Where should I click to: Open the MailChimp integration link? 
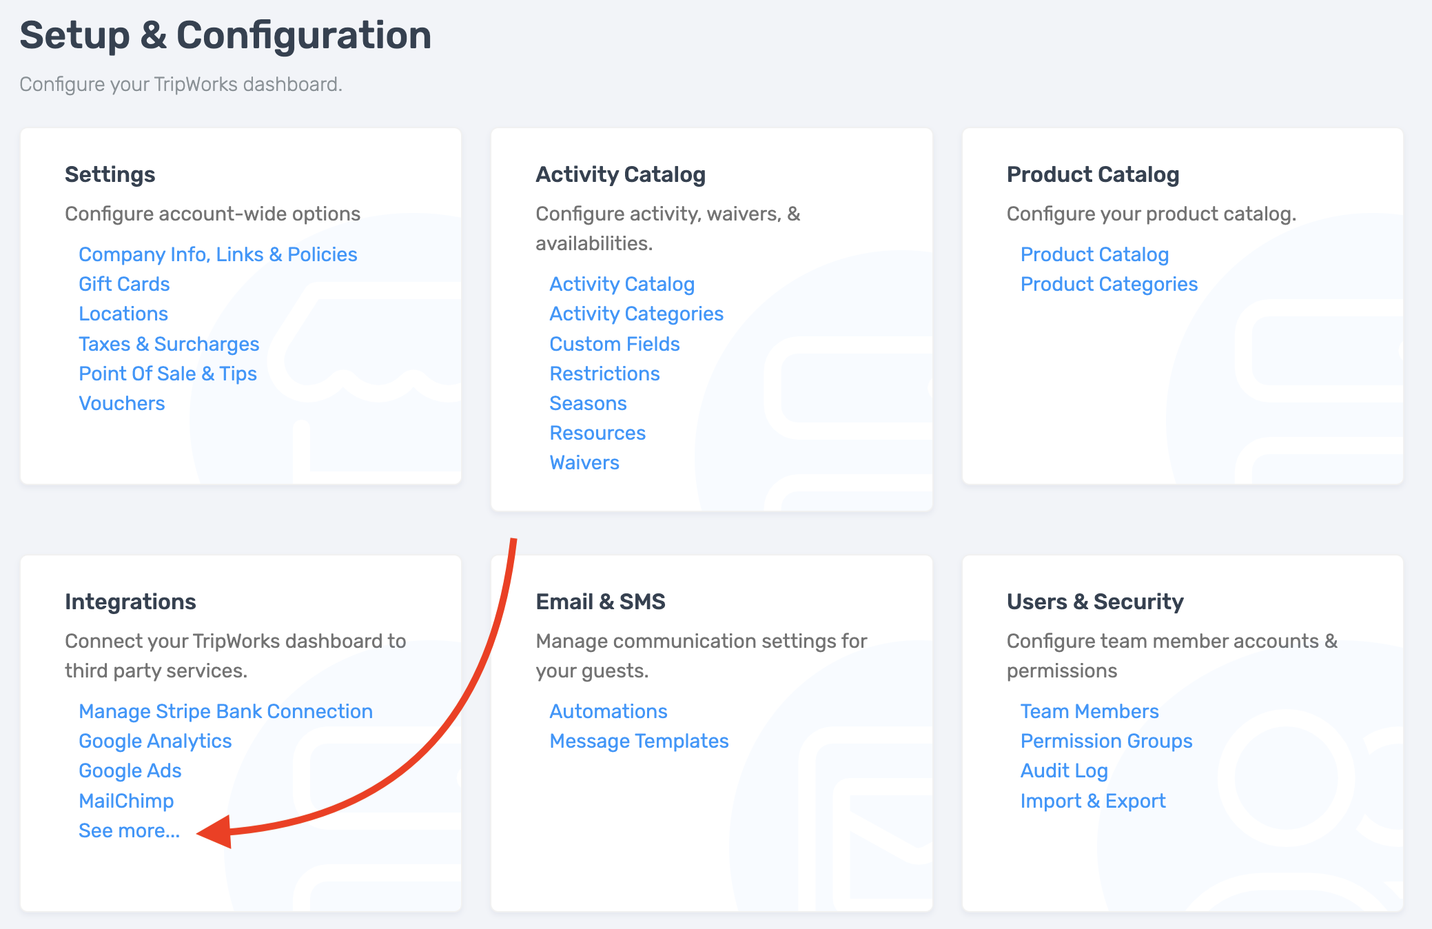pyautogui.click(x=126, y=801)
